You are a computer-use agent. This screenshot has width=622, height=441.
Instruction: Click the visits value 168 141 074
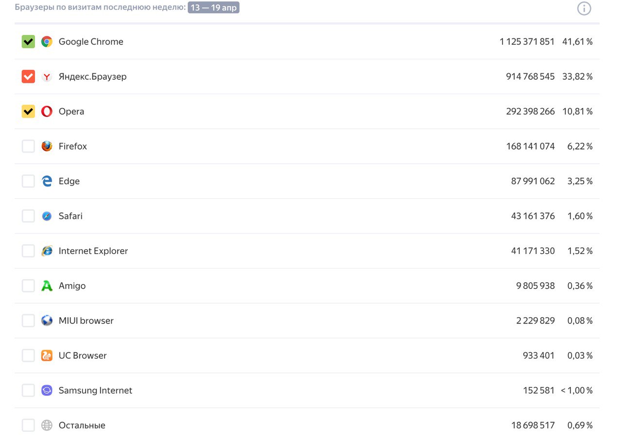click(531, 146)
